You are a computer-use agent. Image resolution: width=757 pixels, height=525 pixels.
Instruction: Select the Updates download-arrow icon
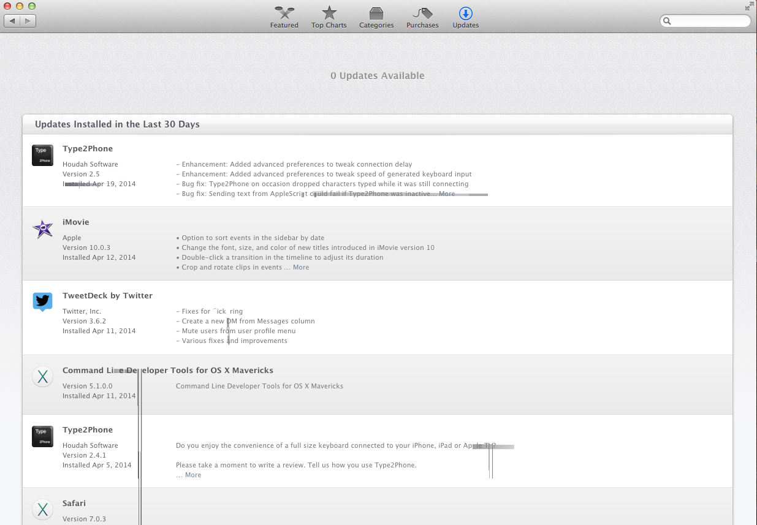point(466,13)
